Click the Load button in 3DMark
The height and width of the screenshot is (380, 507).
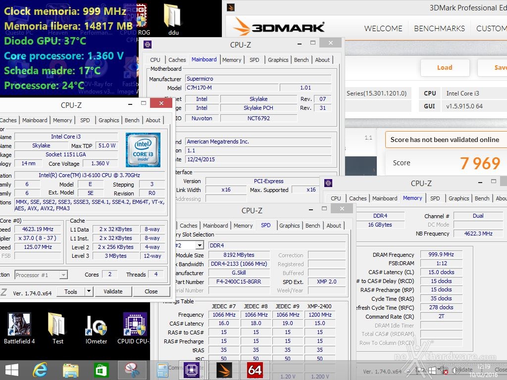click(x=445, y=67)
